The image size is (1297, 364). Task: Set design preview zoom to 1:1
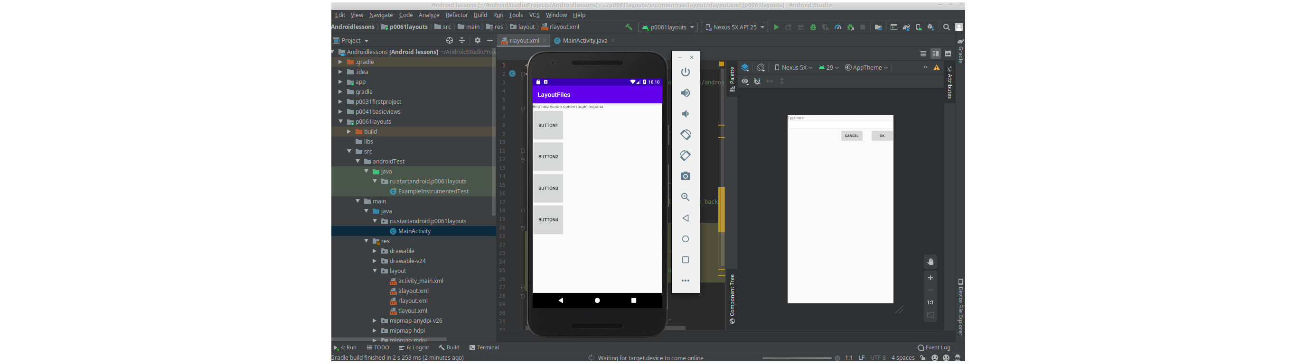[x=930, y=303]
